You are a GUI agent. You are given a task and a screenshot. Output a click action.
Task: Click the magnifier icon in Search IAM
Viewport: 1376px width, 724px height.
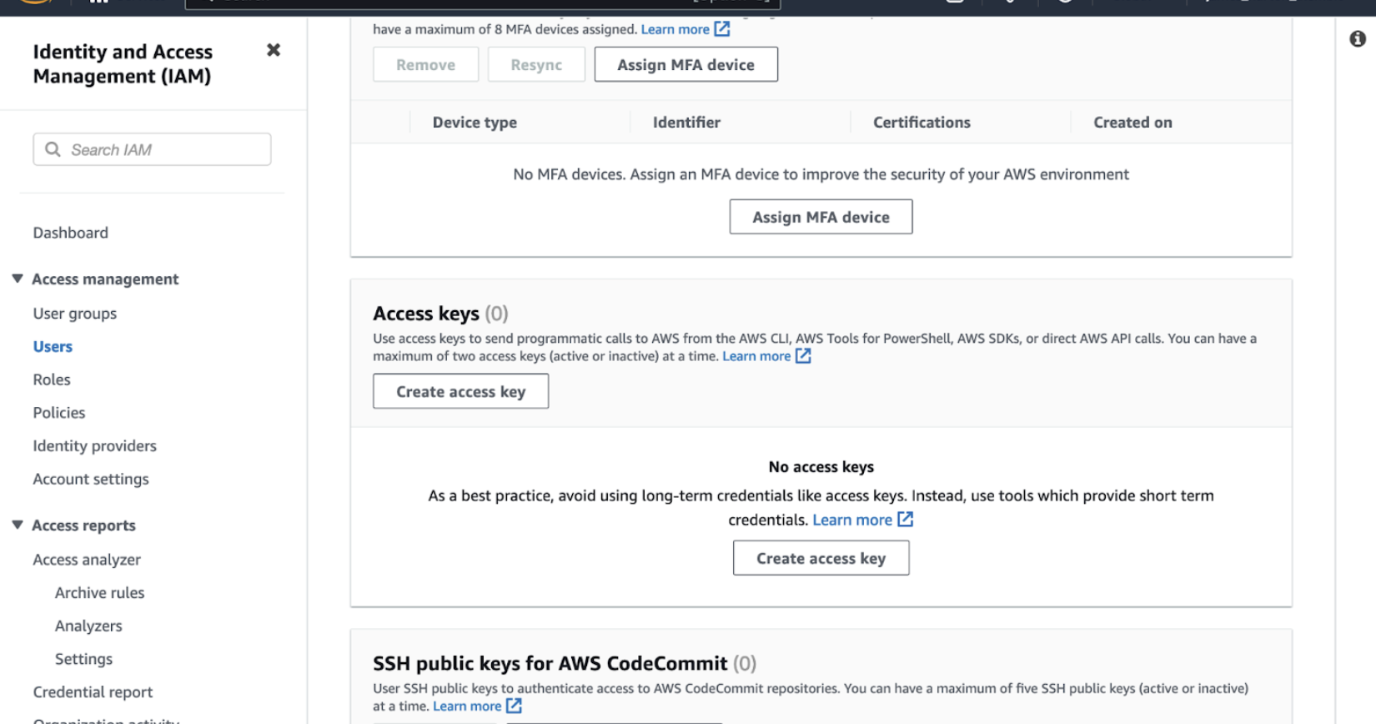point(53,149)
